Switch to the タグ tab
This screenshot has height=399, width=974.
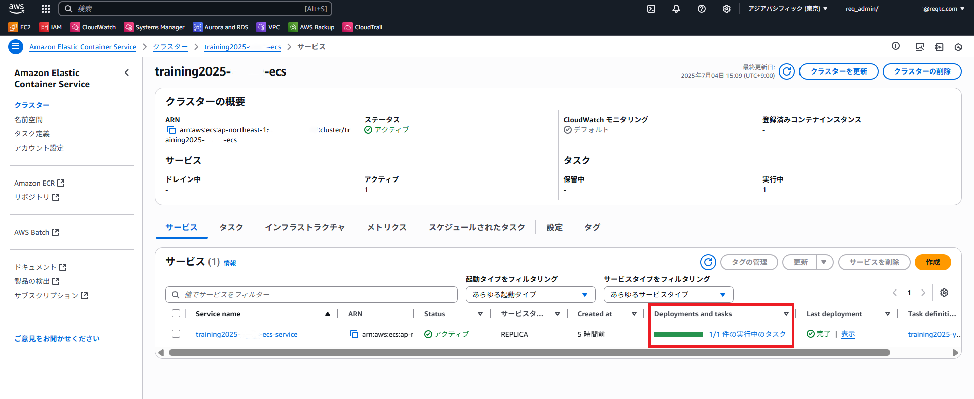[592, 227]
